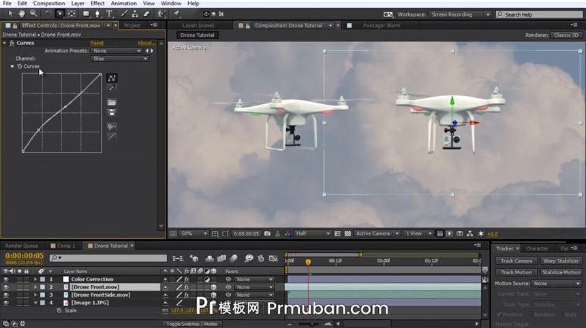The width and height of the screenshot is (586, 328).
Task: Select the Zoom magnifier tool
Action: tap(33, 14)
